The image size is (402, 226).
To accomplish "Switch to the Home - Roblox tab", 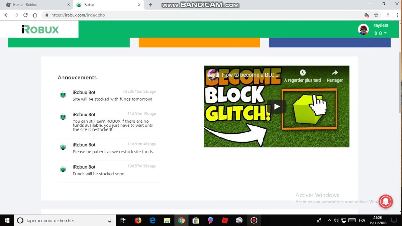I will point(36,5).
